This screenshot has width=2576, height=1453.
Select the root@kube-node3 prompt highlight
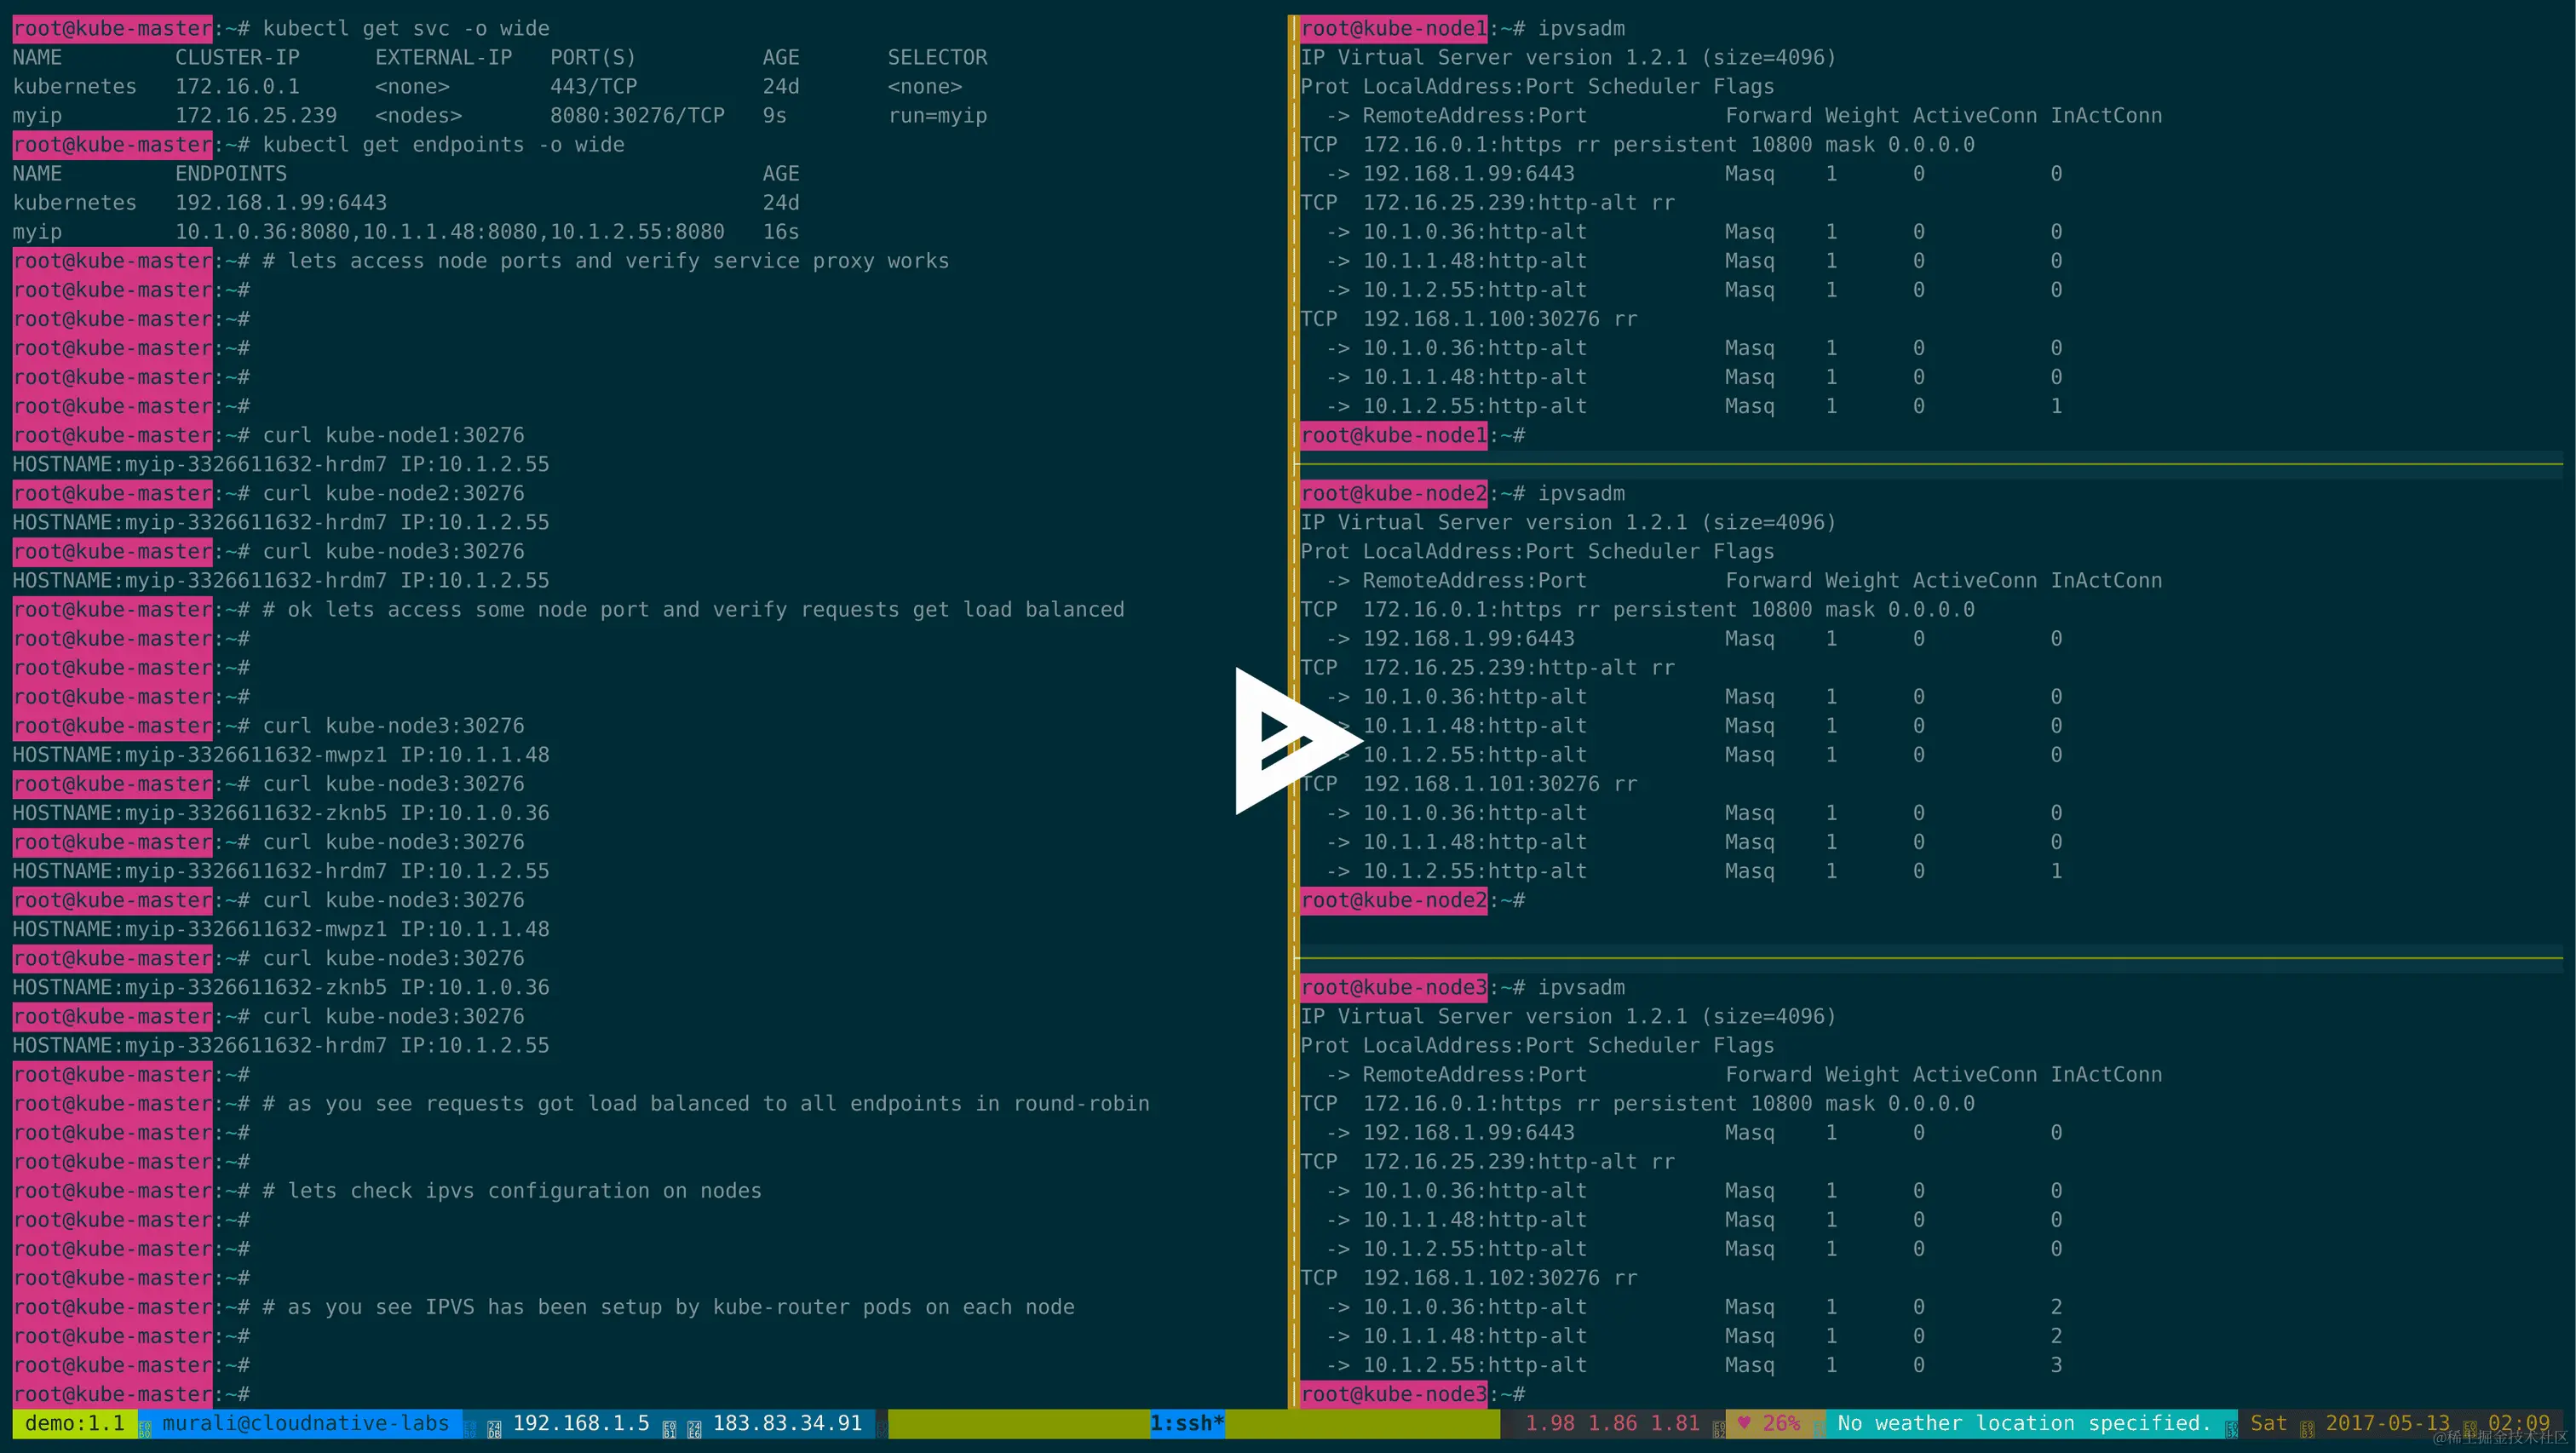tap(1393, 987)
